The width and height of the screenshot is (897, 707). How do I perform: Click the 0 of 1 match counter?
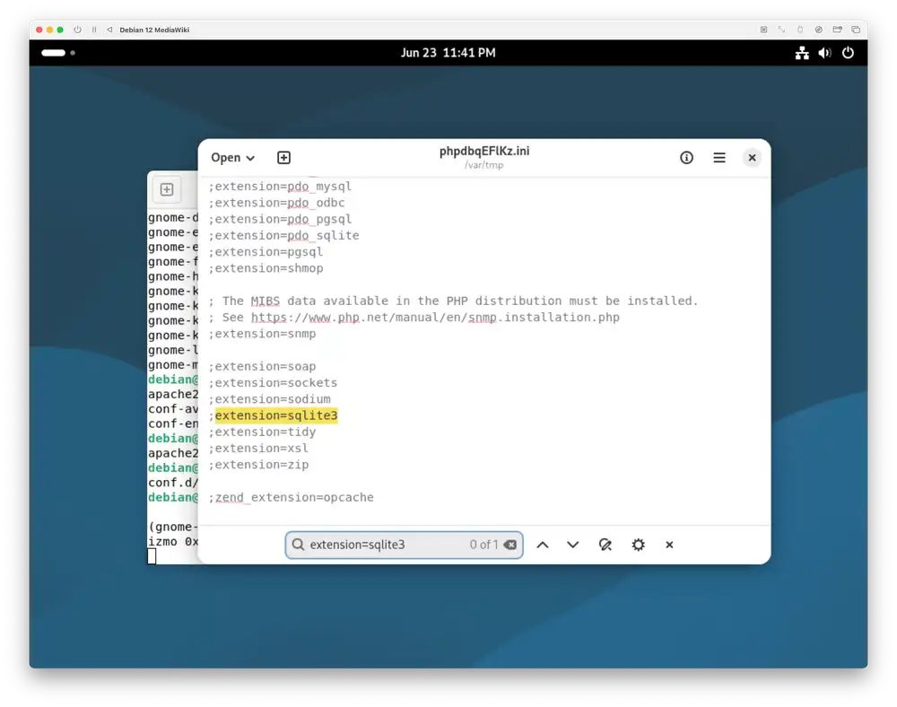click(x=483, y=545)
